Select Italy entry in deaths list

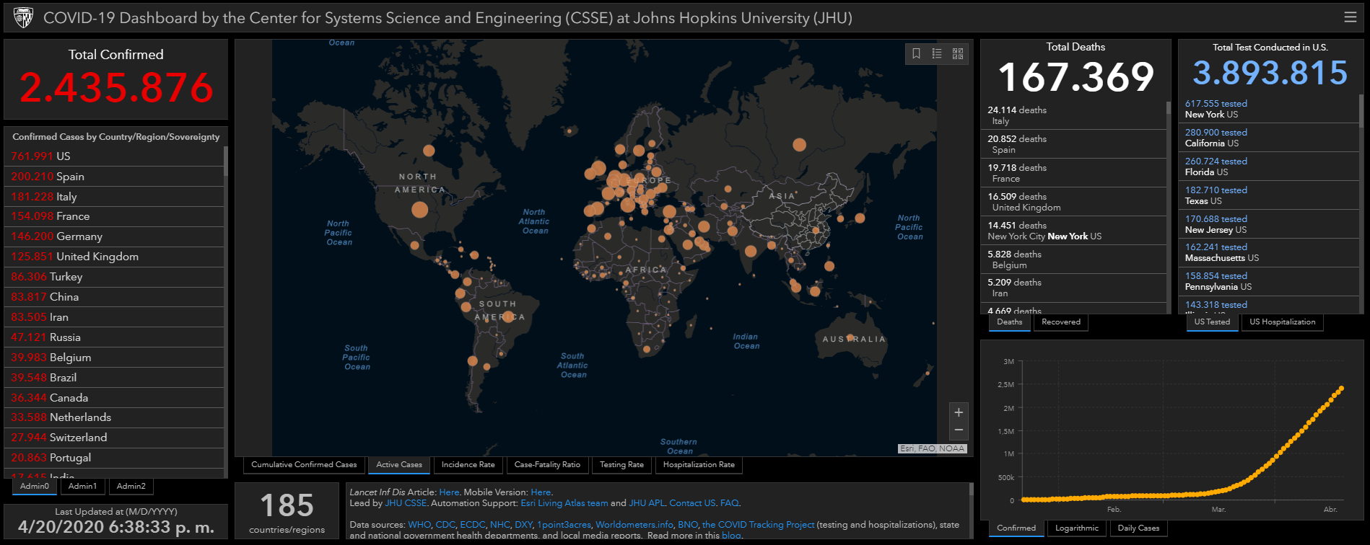(1074, 115)
